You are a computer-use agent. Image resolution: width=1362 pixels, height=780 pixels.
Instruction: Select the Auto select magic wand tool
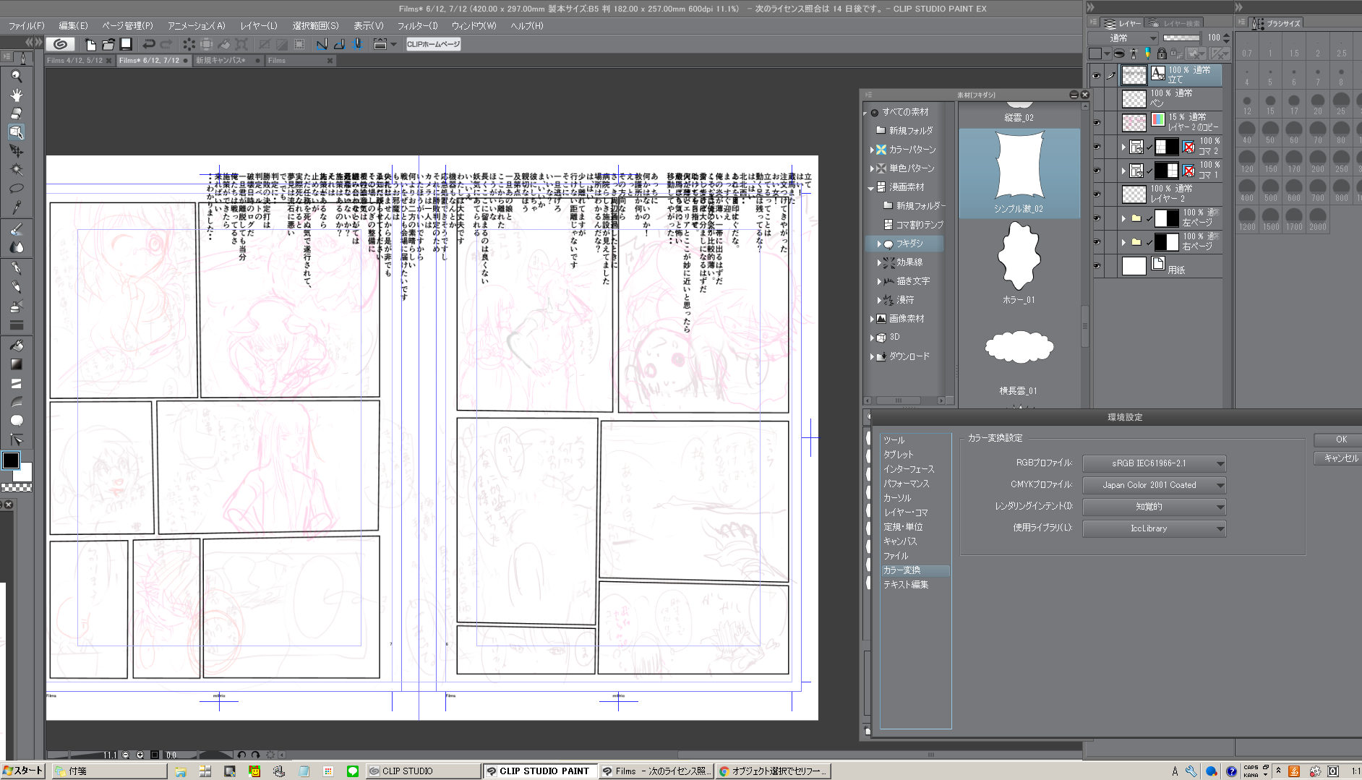click(x=16, y=170)
